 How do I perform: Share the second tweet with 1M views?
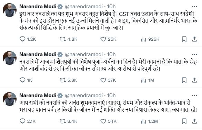click(x=194, y=80)
